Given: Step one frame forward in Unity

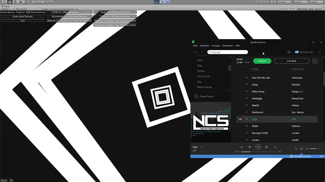Looking at the screenshot, I should click(168, 2).
